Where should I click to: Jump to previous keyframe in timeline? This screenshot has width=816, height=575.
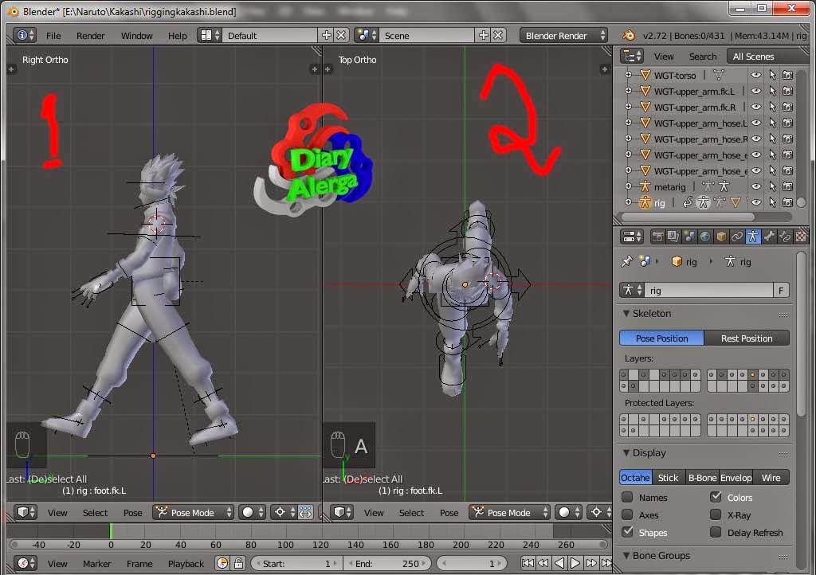tap(543, 563)
